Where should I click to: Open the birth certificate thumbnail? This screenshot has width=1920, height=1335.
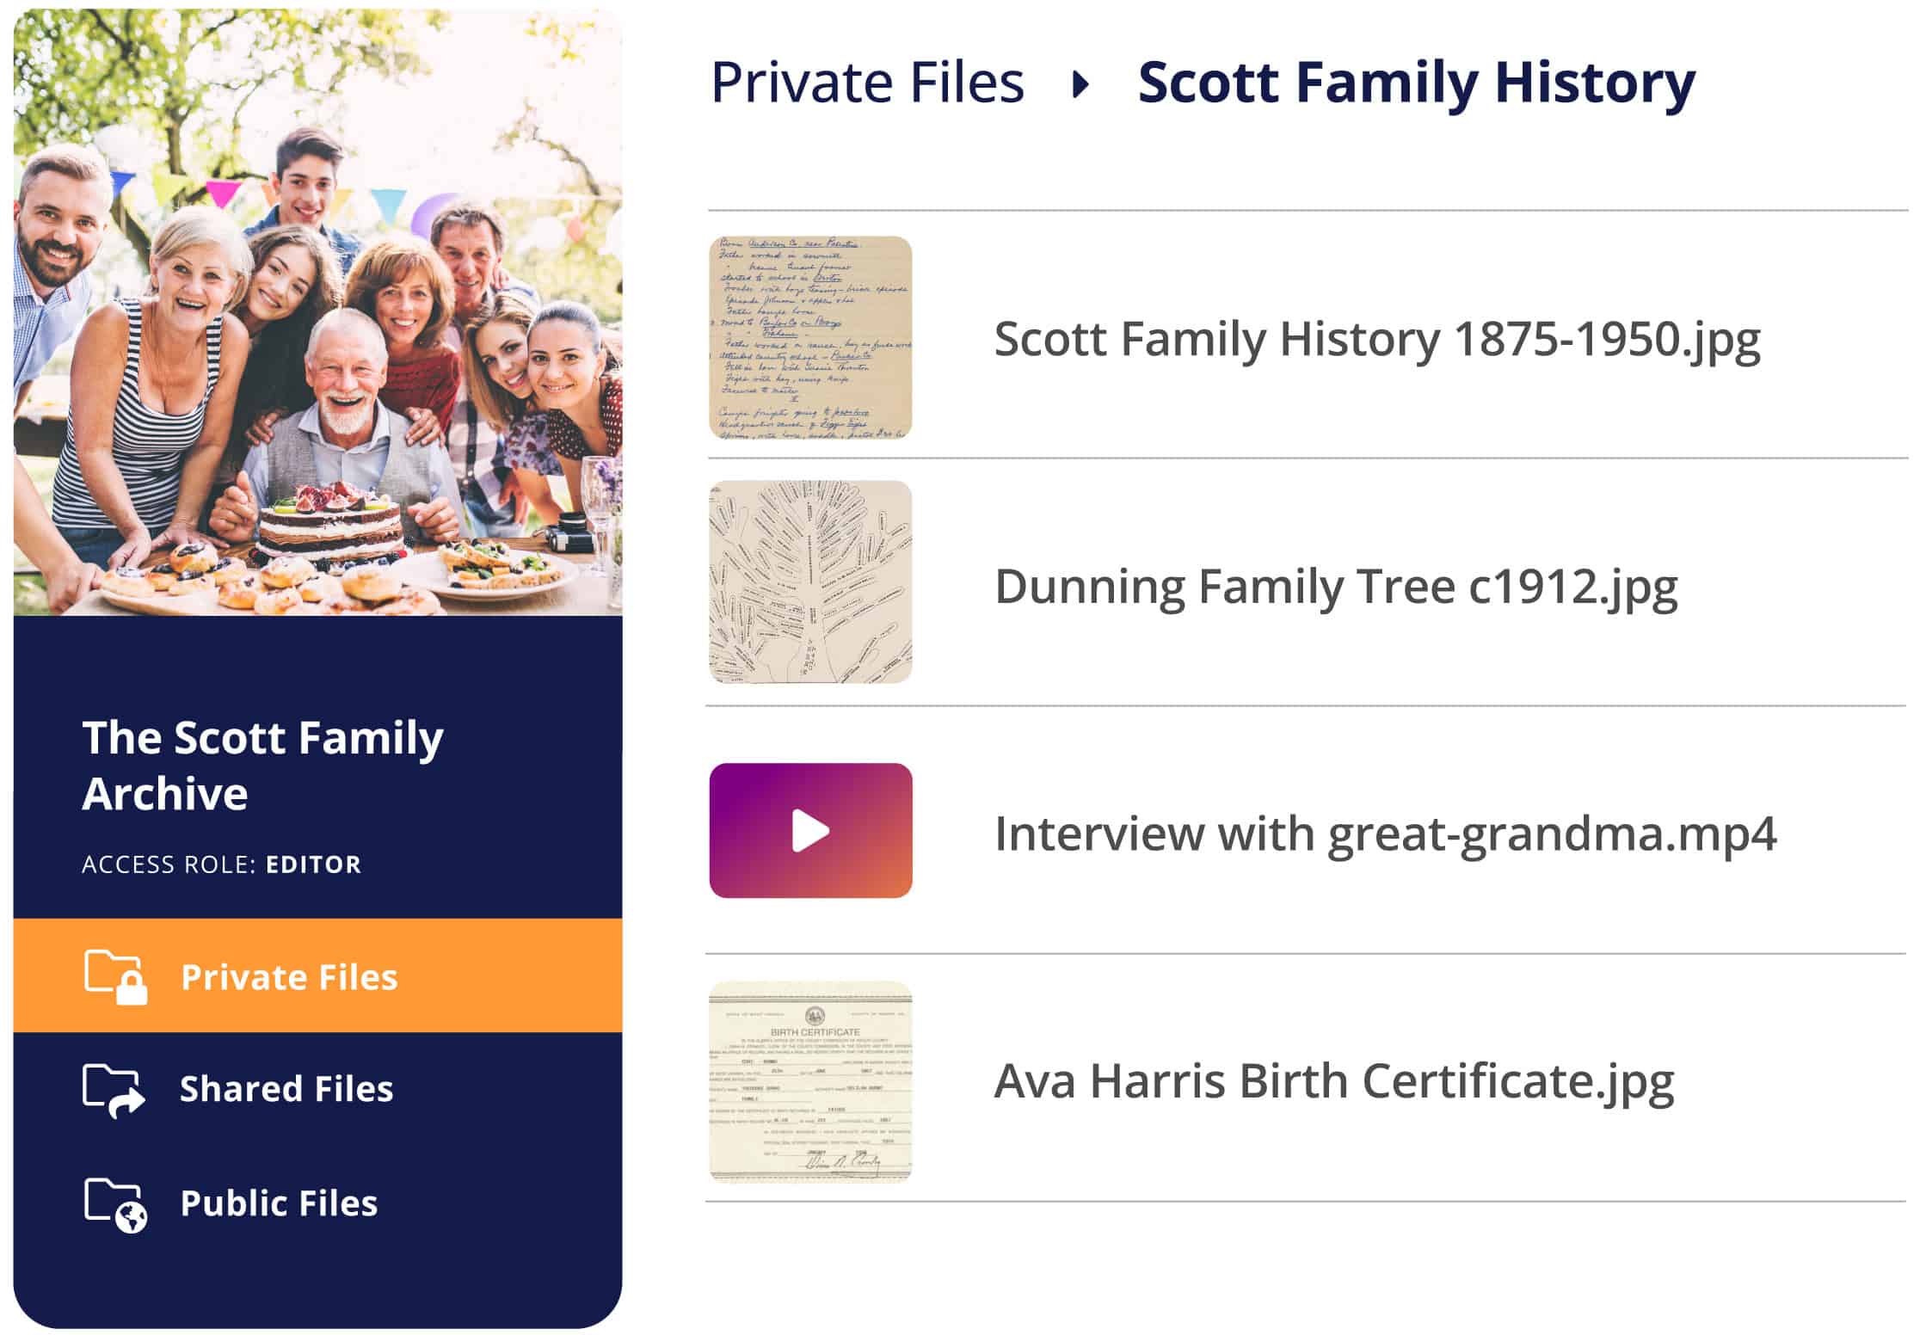pyautogui.click(x=810, y=1081)
